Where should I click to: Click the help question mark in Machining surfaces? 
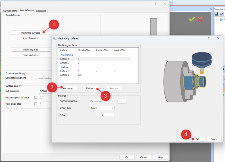click(x=209, y=38)
